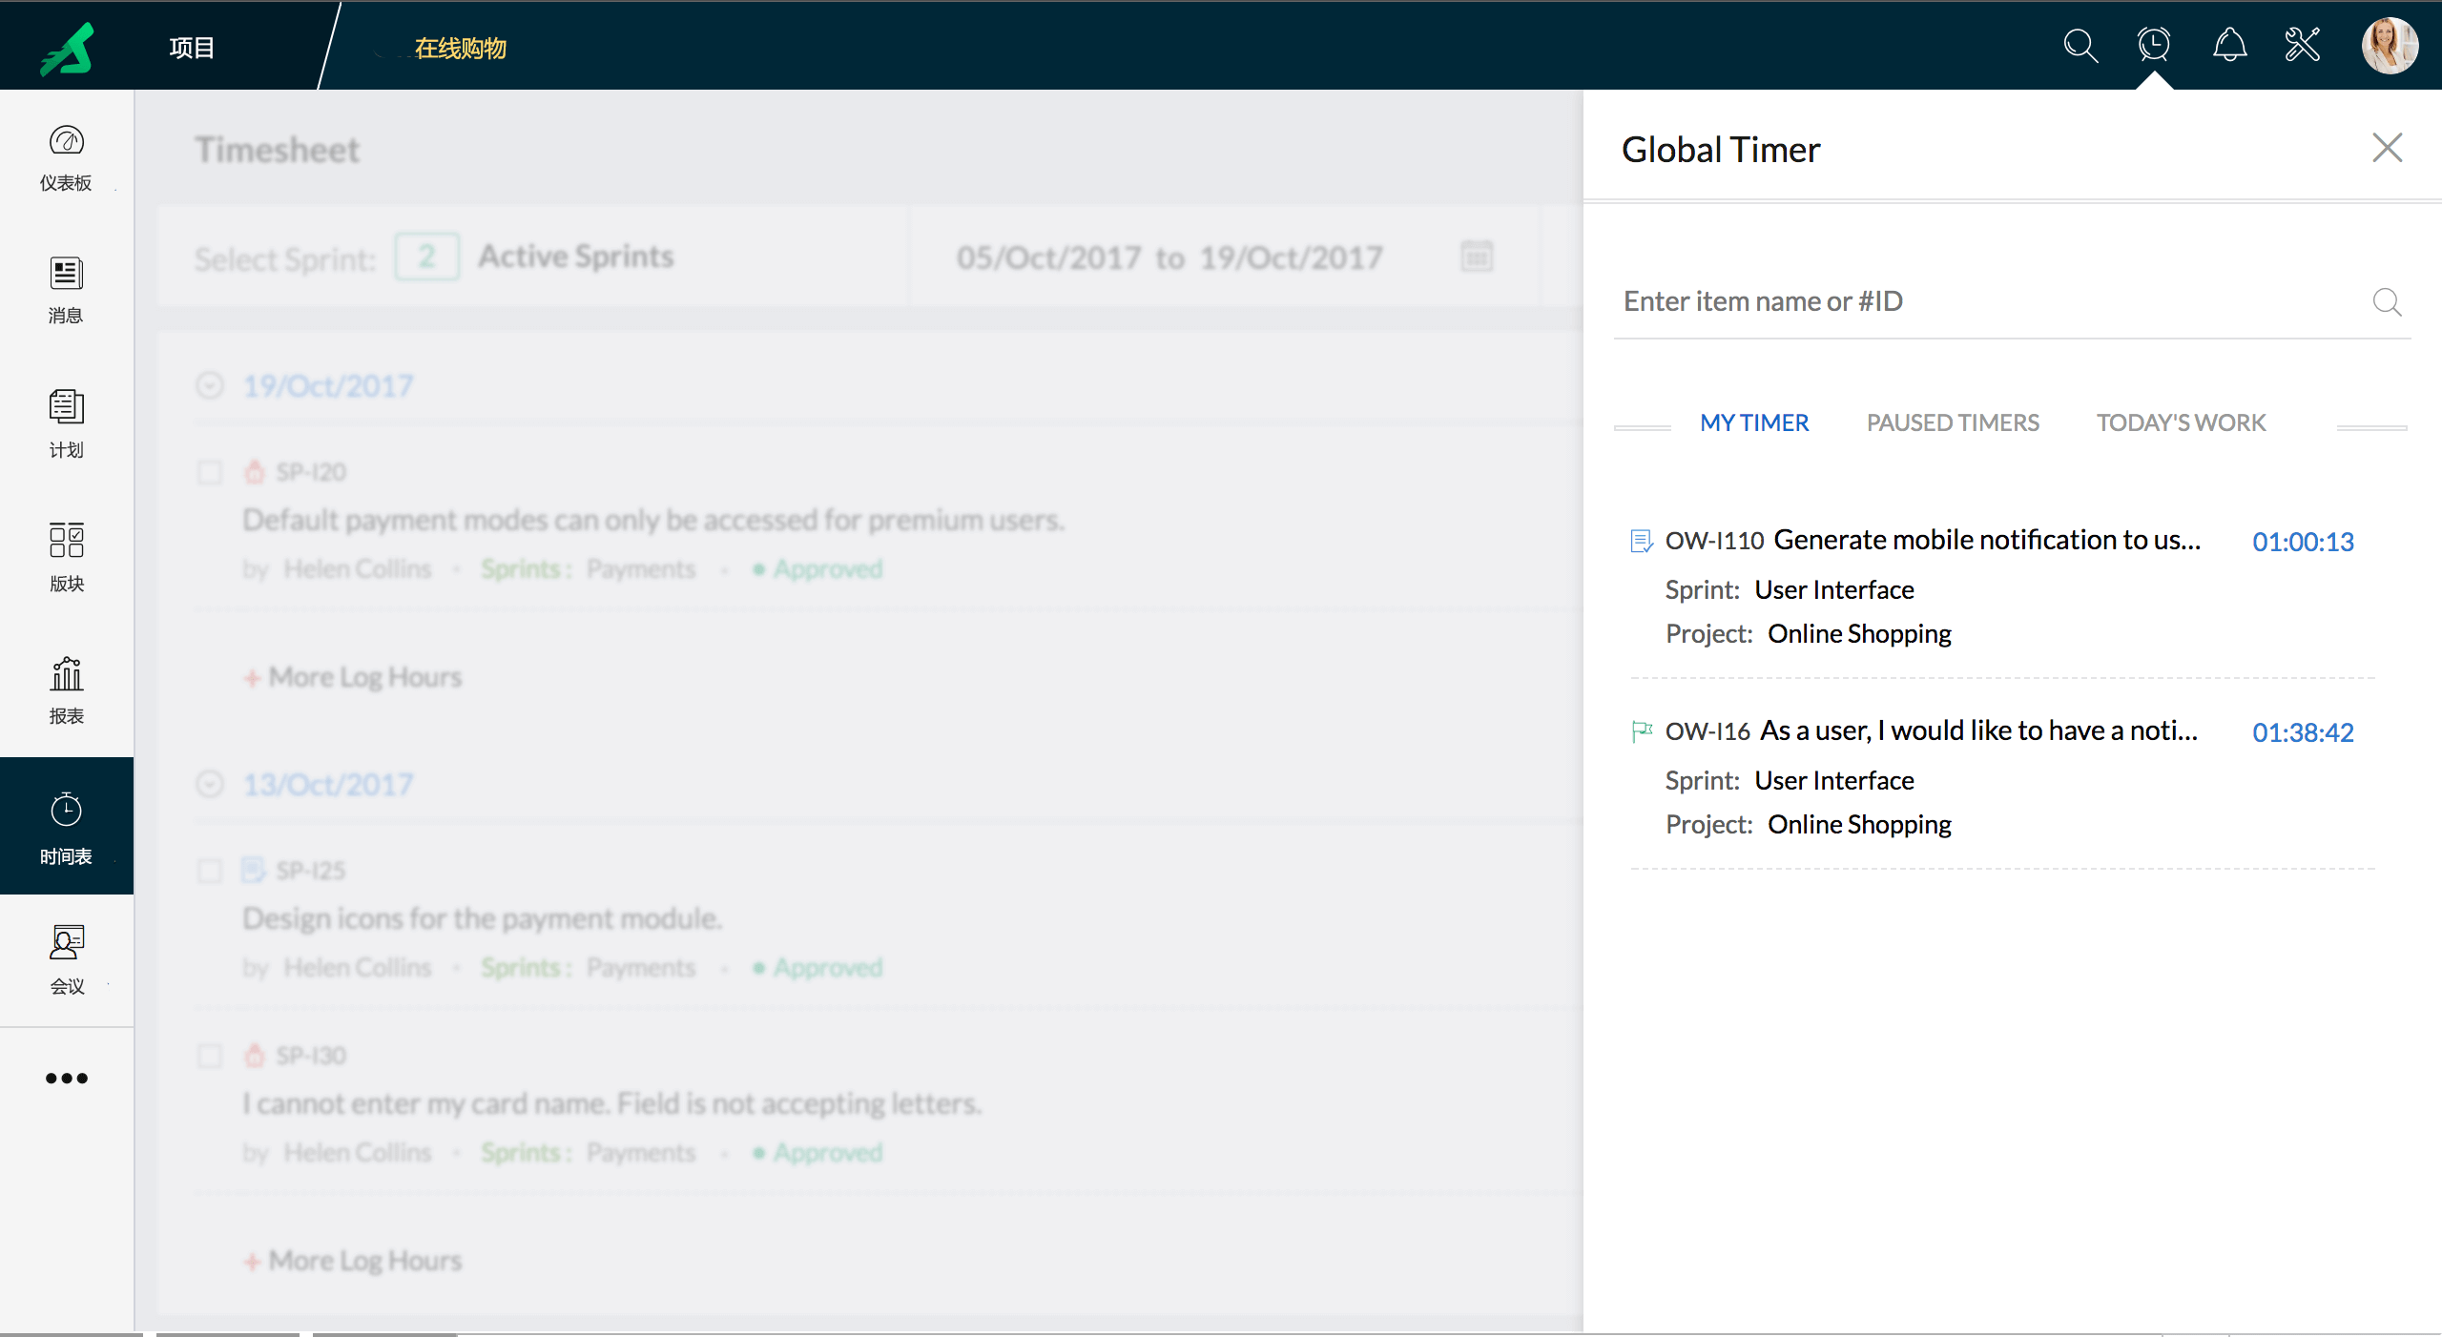
Task: Click the Enter item name or #ID field
Action: pyautogui.click(x=1984, y=301)
